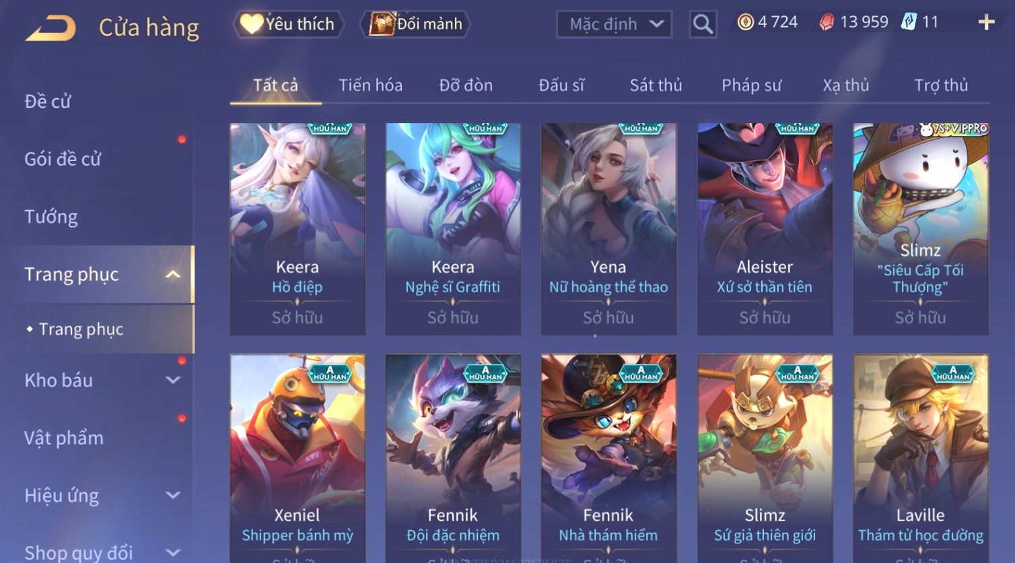Open Tướng in the sidebar
This screenshot has width=1015, height=563.
(x=51, y=217)
